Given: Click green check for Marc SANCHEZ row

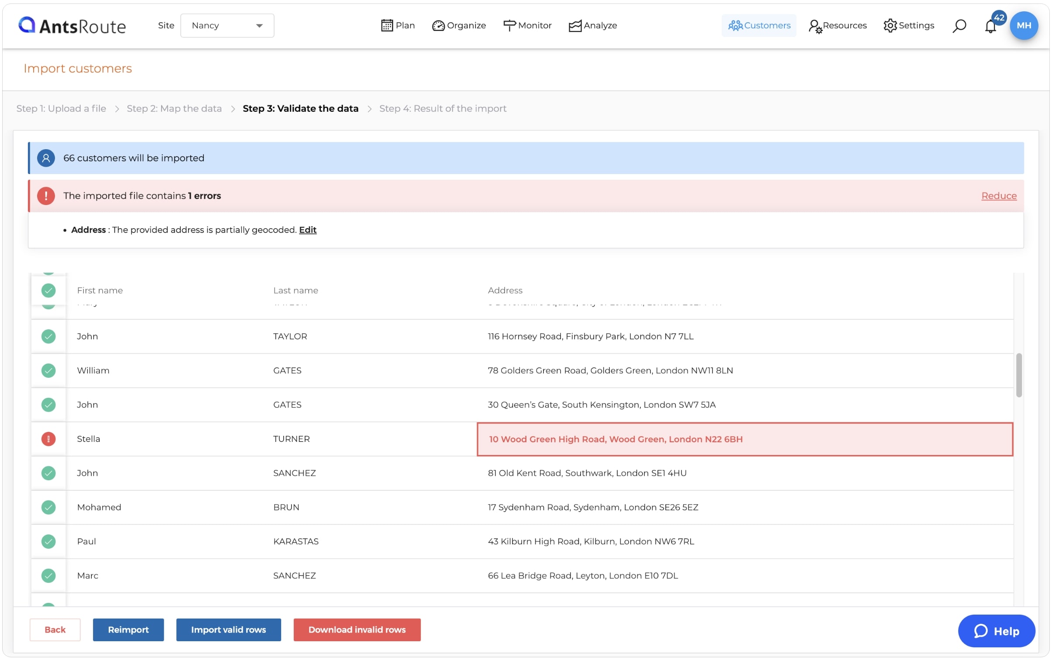Looking at the screenshot, I should point(48,575).
